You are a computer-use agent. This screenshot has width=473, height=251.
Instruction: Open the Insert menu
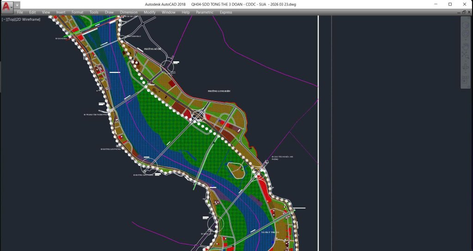(x=61, y=12)
